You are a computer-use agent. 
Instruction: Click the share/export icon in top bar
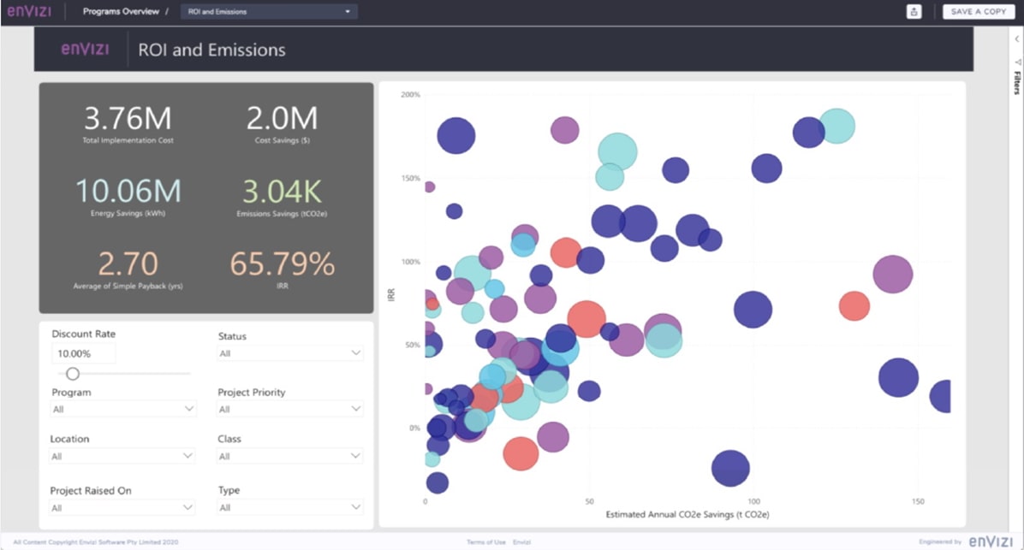coord(914,11)
